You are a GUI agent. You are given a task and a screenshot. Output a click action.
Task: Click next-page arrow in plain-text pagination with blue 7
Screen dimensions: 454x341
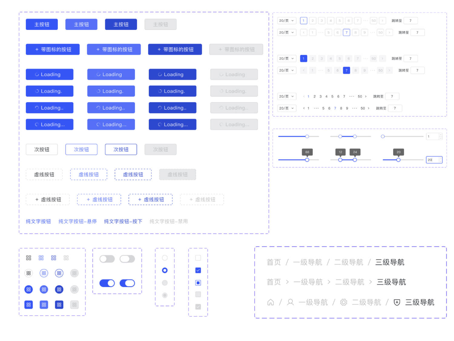(x=368, y=108)
